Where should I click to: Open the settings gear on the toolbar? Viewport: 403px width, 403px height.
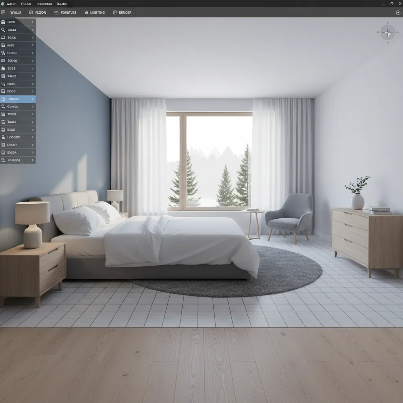coord(398,12)
